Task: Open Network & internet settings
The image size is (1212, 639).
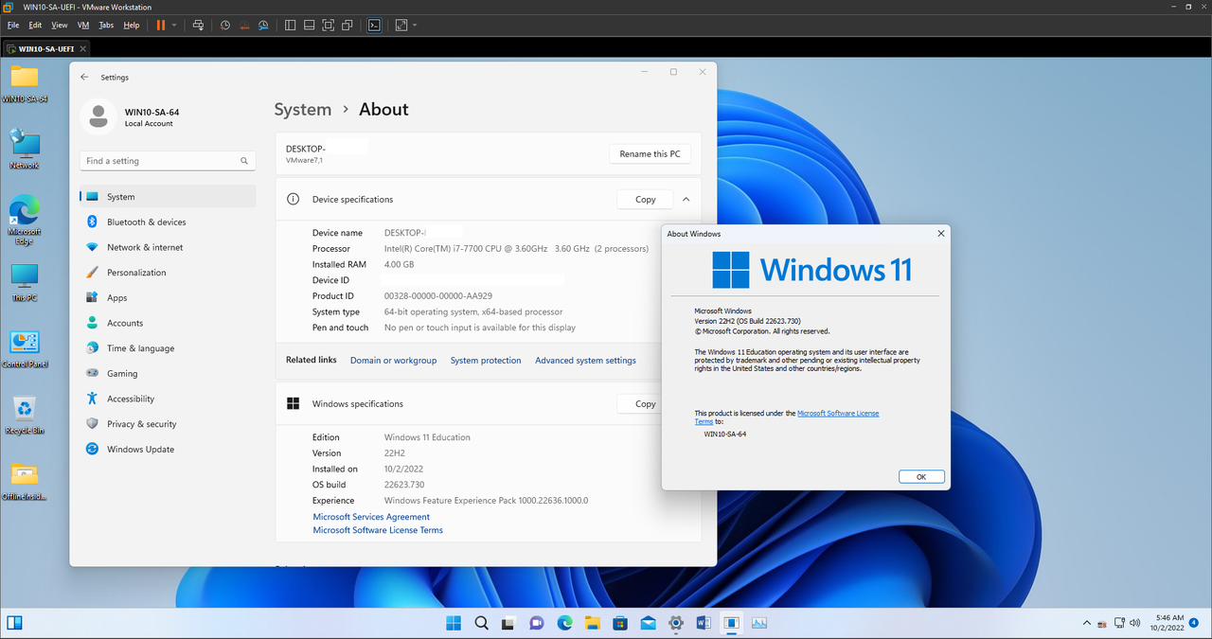Action: pyautogui.click(x=168, y=247)
